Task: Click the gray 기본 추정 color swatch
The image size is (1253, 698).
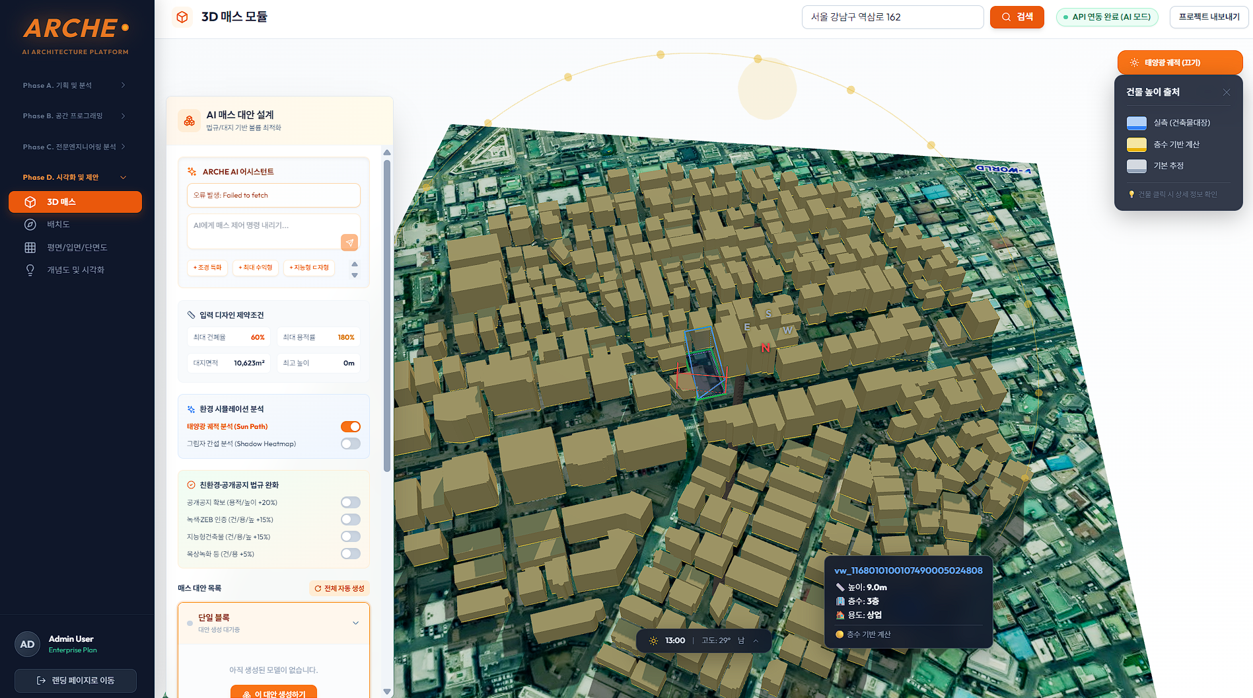Action: coord(1137,166)
